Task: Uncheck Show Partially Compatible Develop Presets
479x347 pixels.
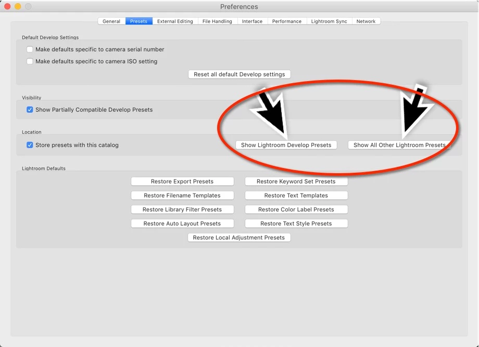Action: point(30,110)
